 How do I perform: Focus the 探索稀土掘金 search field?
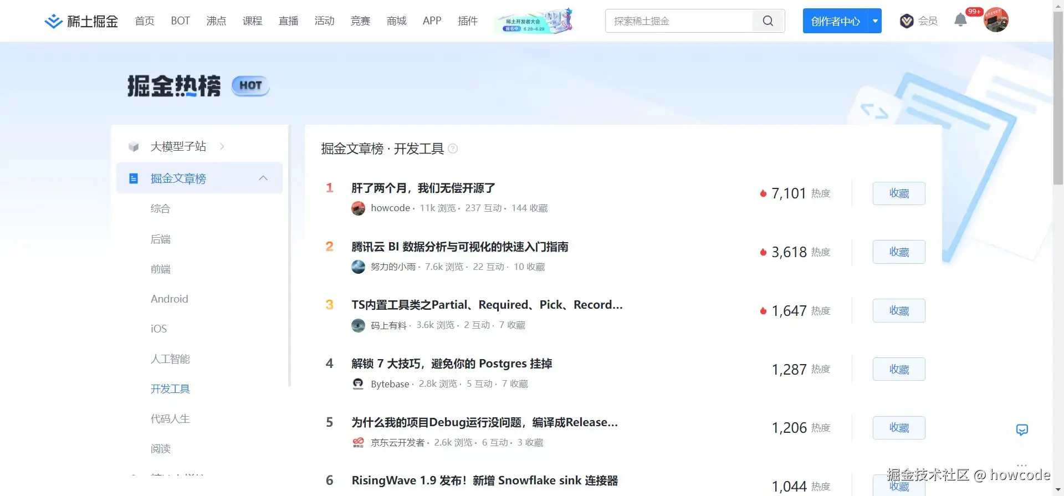click(679, 21)
